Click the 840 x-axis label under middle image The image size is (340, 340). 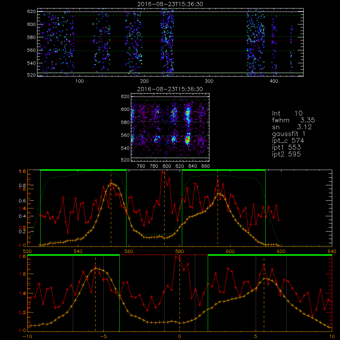[193, 166]
